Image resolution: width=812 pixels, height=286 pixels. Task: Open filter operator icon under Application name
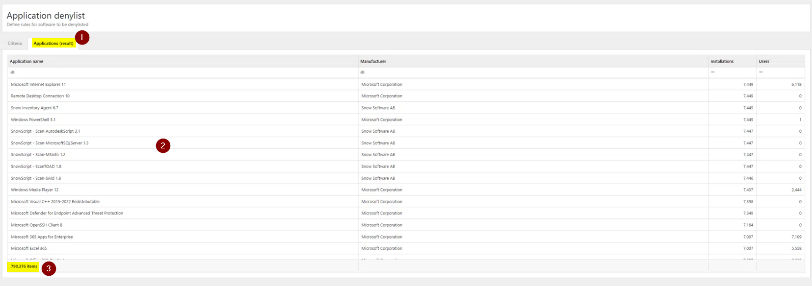[x=13, y=72]
